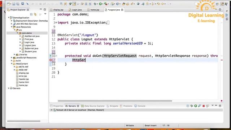Open the Run button dropdown arrow
This screenshot has width=231, height=130.
tap(103, 4)
